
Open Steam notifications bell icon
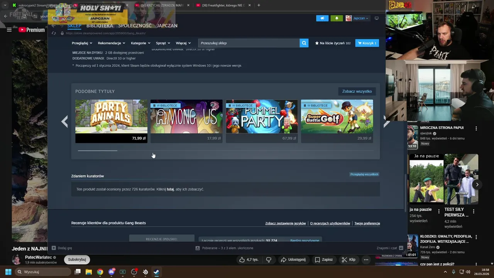pyautogui.click(x=337, y=18)
